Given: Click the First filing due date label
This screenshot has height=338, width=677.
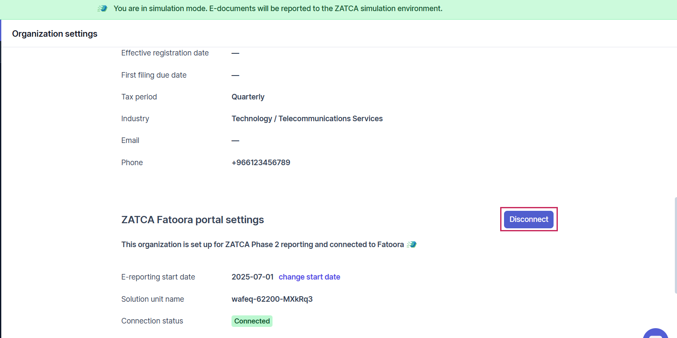Looking at the screenshot, I should (154, 75).
